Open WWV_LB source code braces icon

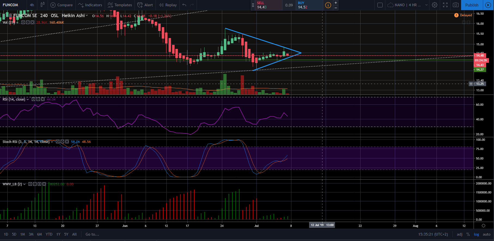point(39,184)
